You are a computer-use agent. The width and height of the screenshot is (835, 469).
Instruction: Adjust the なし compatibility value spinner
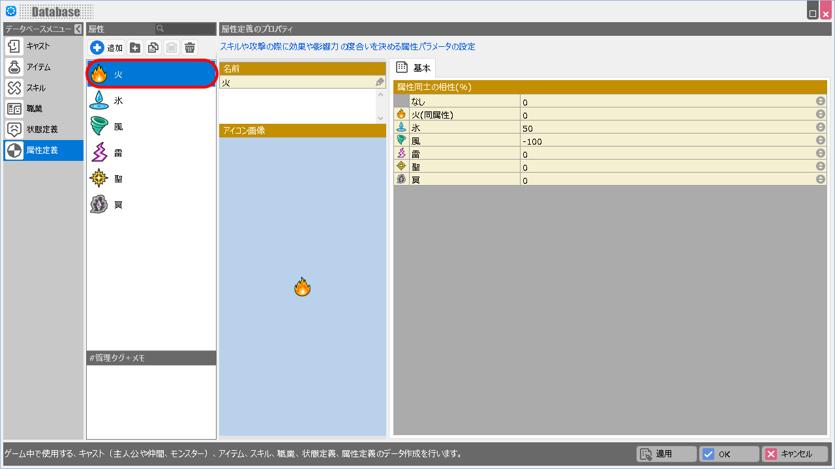[820, 102]
